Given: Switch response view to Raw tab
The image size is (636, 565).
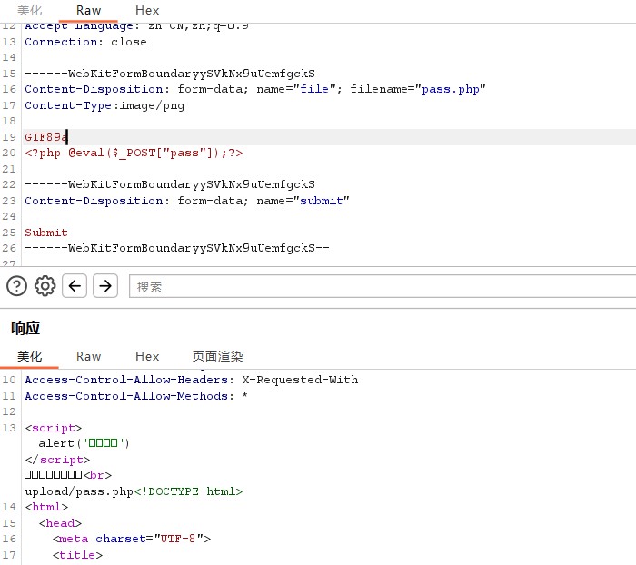Looking at the screenshot, I should click(88, 356).
